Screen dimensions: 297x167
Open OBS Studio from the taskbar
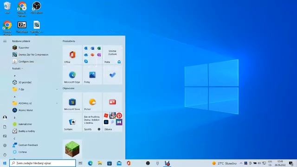(148, 163)
